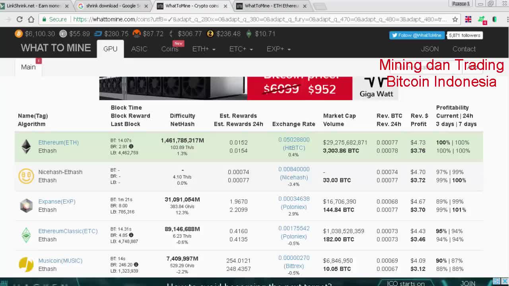Viewport: 509px width, 286px height.
Task: Open Expanse exchange rate 0.00034638 Poloniex link
Action: [294, 203]
